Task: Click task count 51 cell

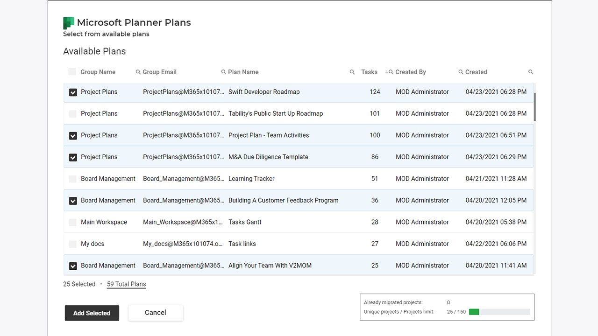Action: [x=375, y=179]
